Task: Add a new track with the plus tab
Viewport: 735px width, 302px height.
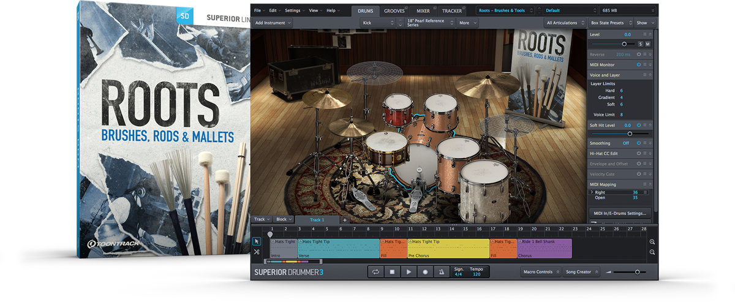Action: [x=344, y=219]
